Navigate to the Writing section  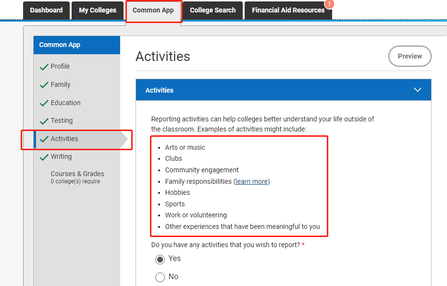tap(62, 157)
